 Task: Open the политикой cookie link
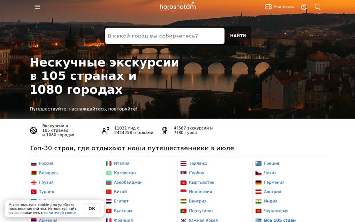click(x=60, y=213)
